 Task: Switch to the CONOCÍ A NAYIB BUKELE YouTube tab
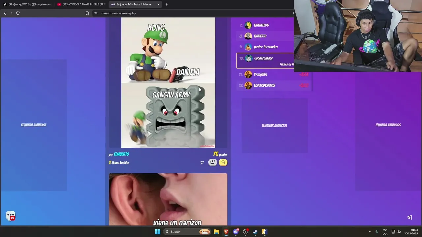pos(81,4)
